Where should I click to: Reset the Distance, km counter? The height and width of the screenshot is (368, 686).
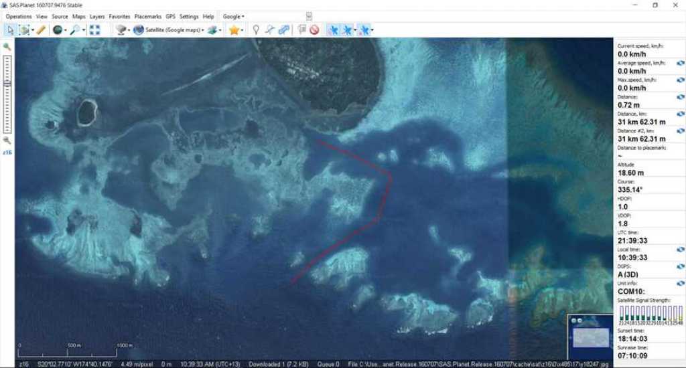click(x=680, y=114)
